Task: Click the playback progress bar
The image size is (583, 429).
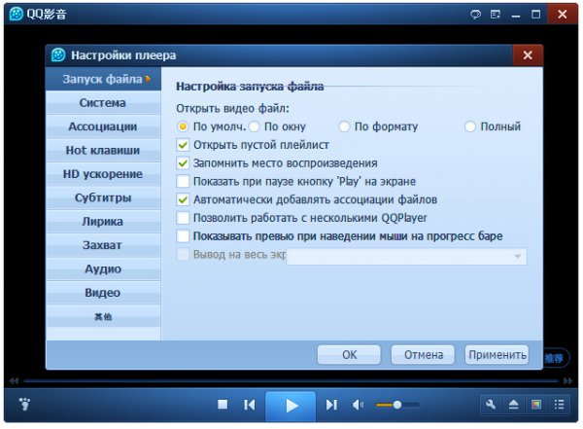Action: (291, 381)
